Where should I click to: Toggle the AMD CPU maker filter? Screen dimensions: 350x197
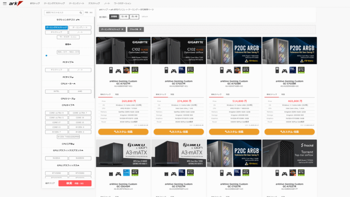[80, 91]
